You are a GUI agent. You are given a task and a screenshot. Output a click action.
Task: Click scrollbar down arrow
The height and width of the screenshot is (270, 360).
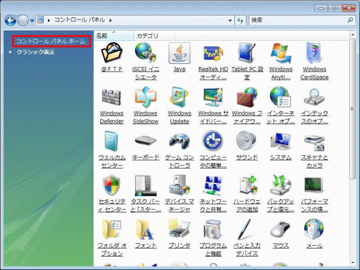(x=353, y=263)
